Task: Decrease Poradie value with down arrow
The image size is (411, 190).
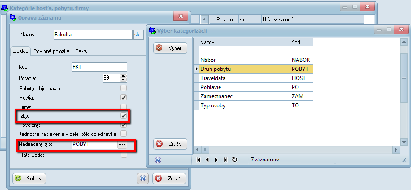Action: (x=123, y=80)
